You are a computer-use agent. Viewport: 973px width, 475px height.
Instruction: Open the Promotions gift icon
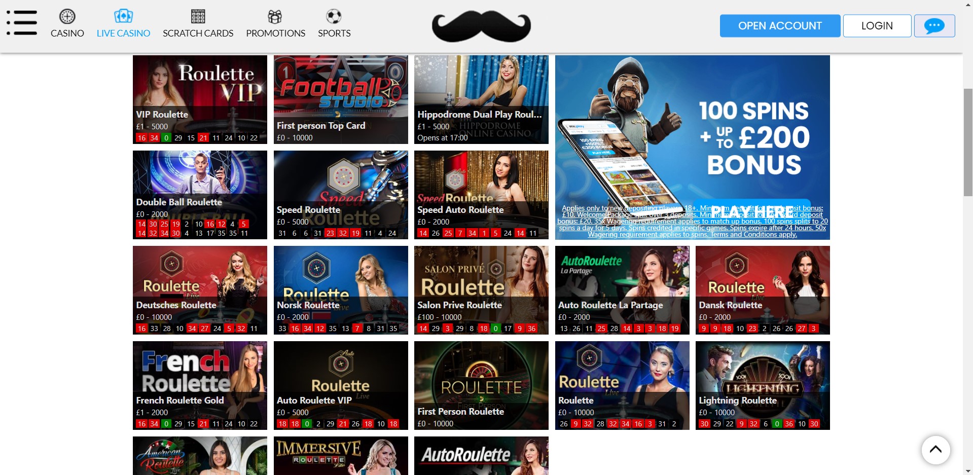pyautogui.click(x=275, y=17)
